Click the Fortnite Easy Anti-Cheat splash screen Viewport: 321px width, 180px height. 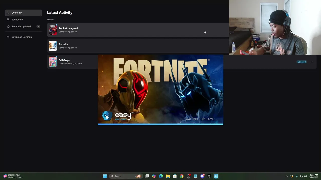pos(160,90)
